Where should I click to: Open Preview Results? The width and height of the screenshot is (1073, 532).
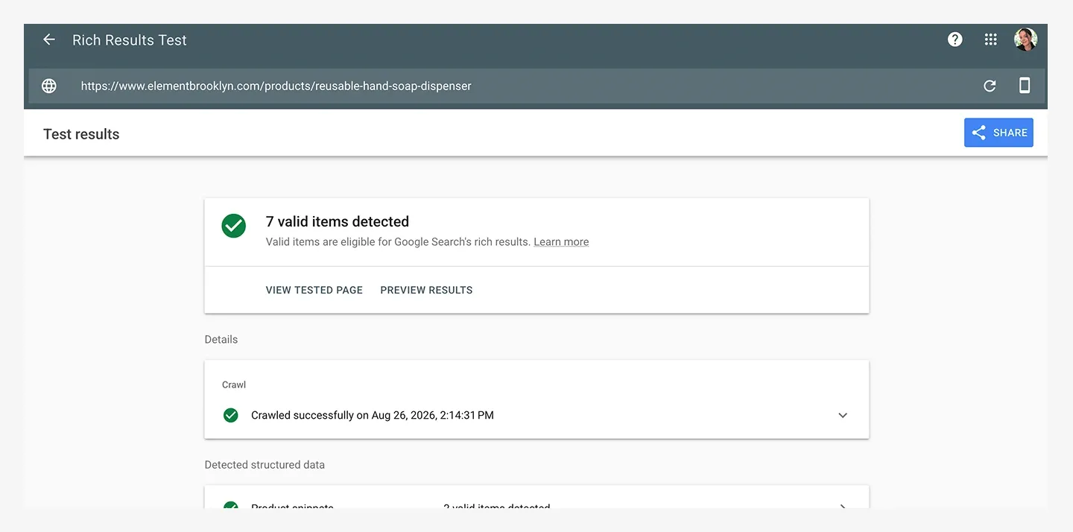(x=426, y=290)
